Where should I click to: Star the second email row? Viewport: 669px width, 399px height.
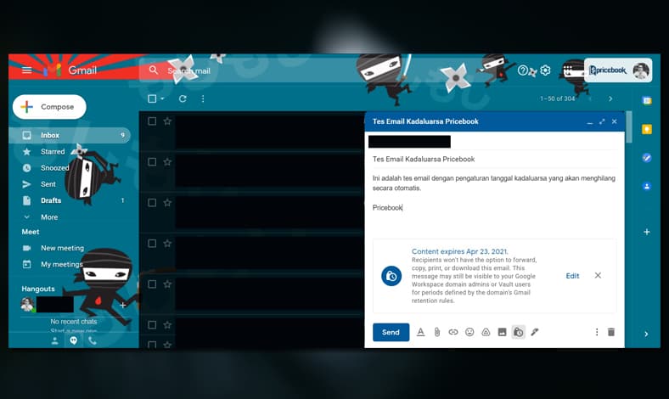coord(167,162)
